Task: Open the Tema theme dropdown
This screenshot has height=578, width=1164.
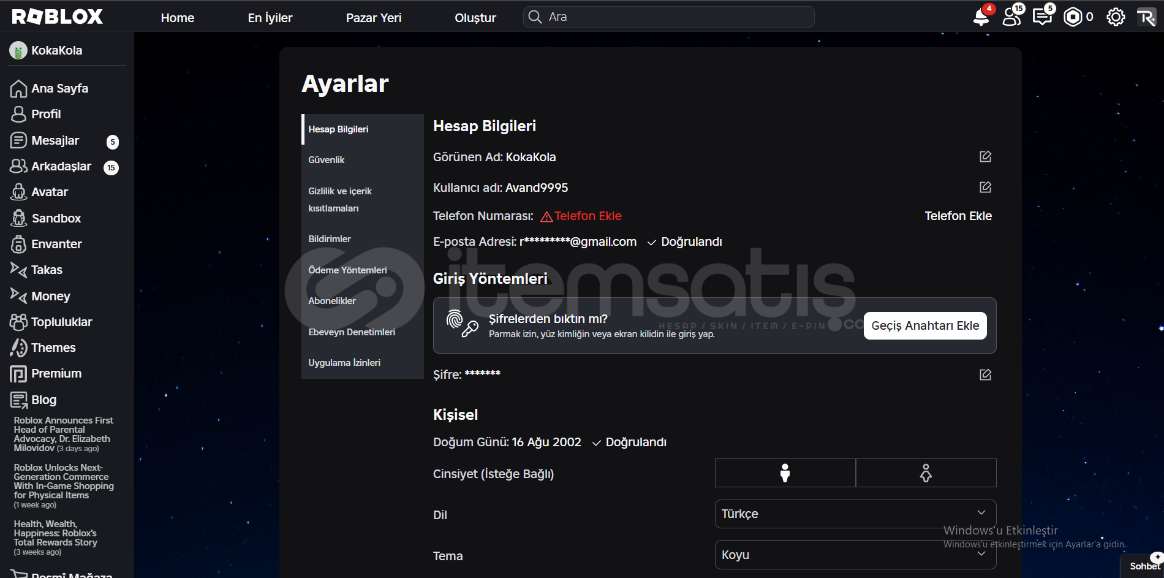Action: pyautogui.click(x=856, y=555)
